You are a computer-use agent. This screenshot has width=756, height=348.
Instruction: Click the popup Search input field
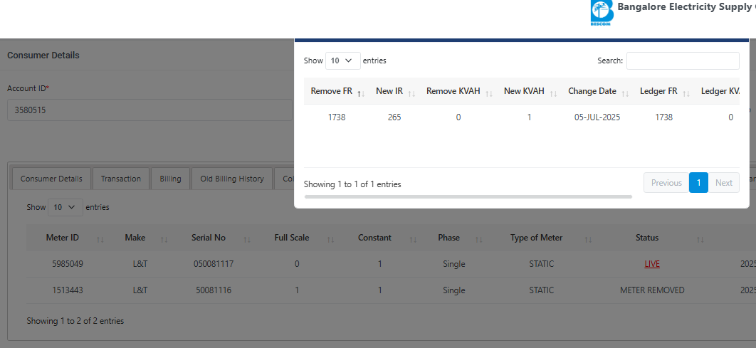[682, 61]
